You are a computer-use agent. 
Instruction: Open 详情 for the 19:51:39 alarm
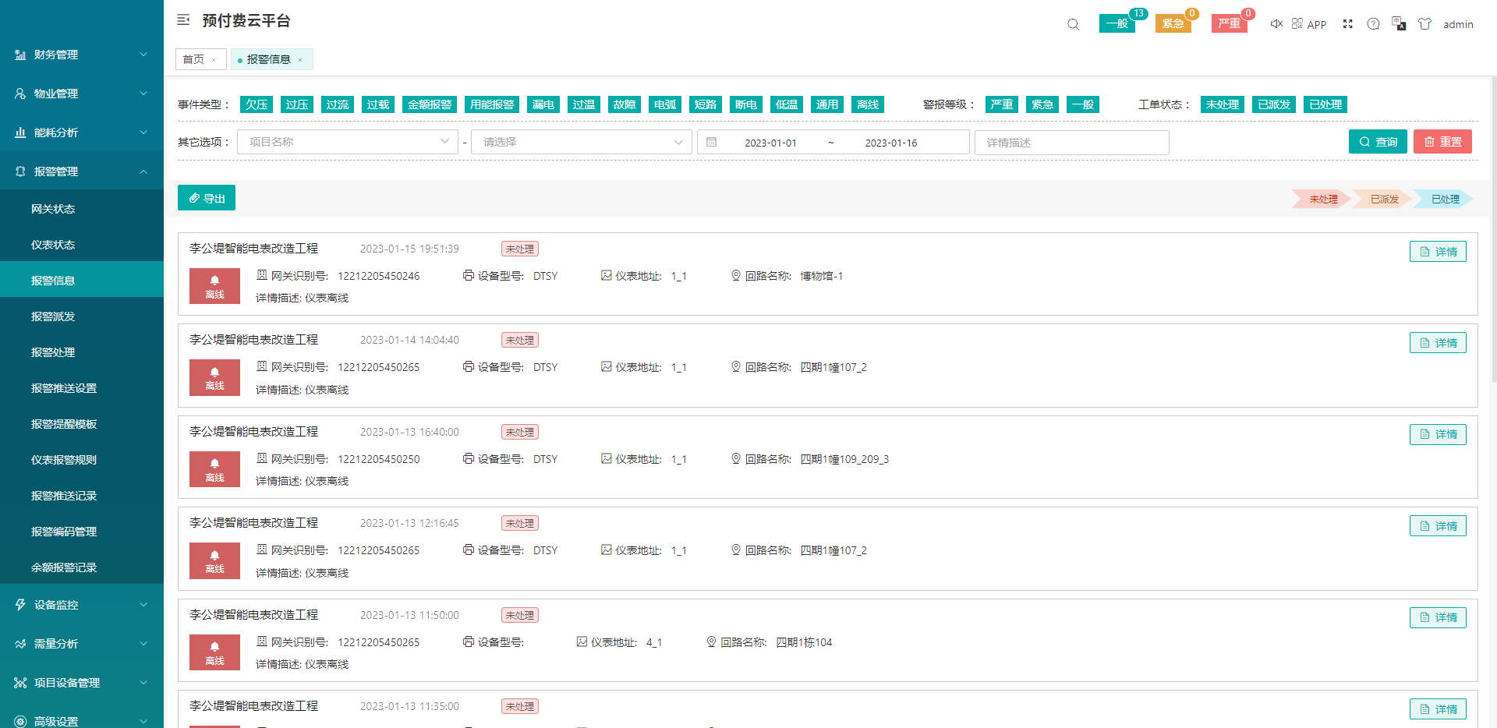click(x=1438, y=252)
